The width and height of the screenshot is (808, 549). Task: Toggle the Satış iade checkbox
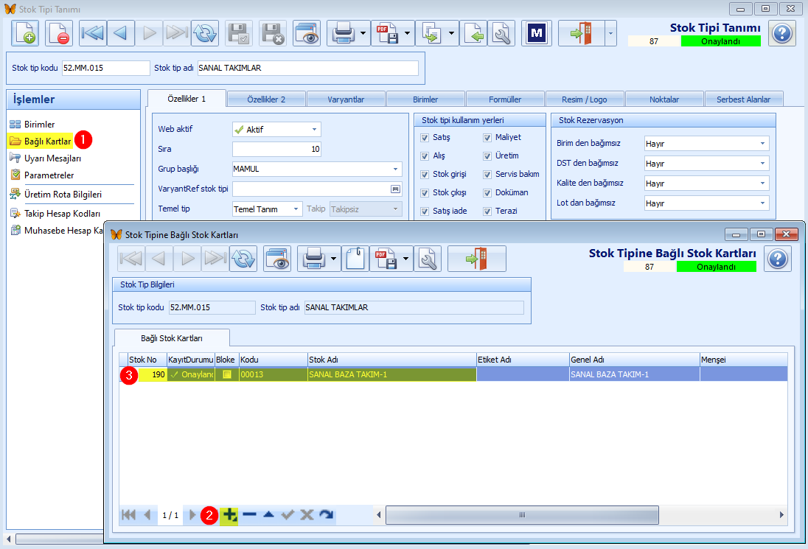pyautogui.click(x=425, y=211)
